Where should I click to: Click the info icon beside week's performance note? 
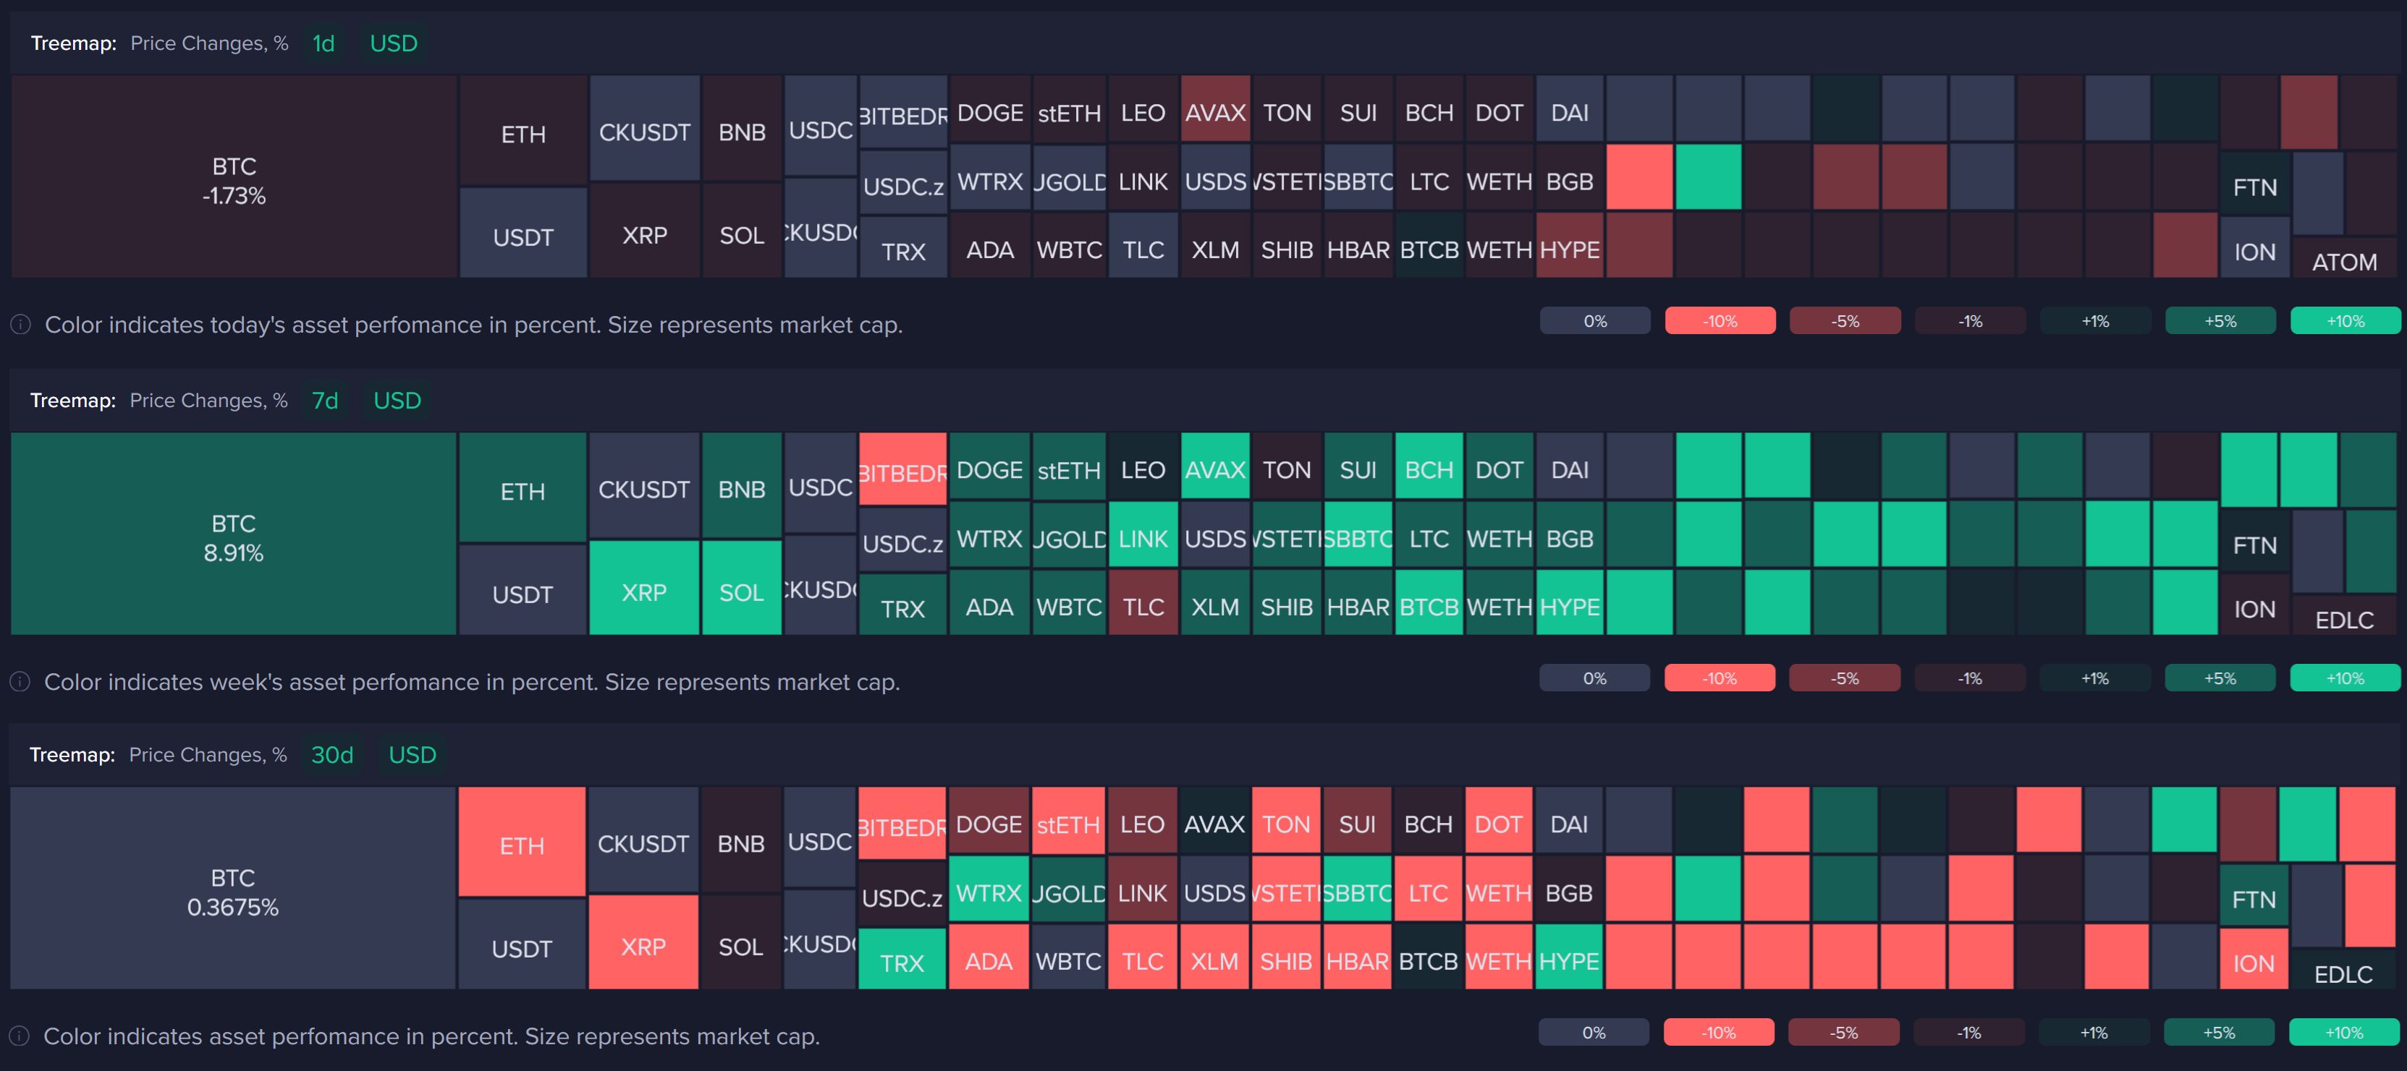20,682
